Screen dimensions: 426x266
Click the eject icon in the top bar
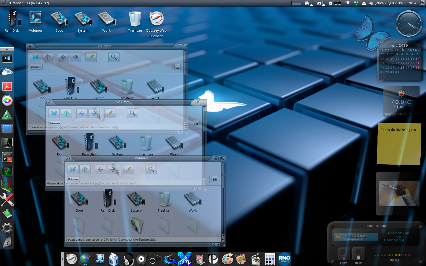coord(364,3)
